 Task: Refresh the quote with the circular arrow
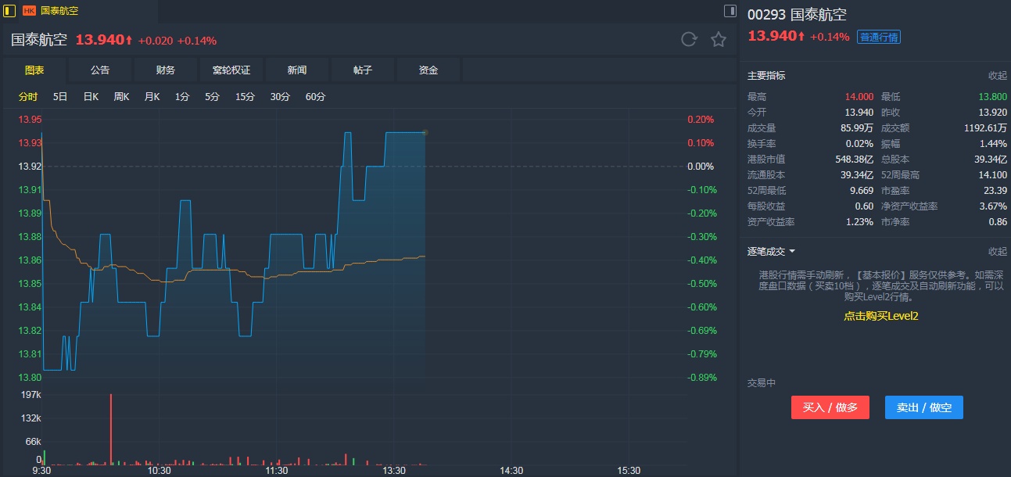tap(689, 39)
